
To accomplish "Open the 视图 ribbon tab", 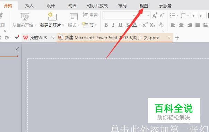I will pos(144,6).
